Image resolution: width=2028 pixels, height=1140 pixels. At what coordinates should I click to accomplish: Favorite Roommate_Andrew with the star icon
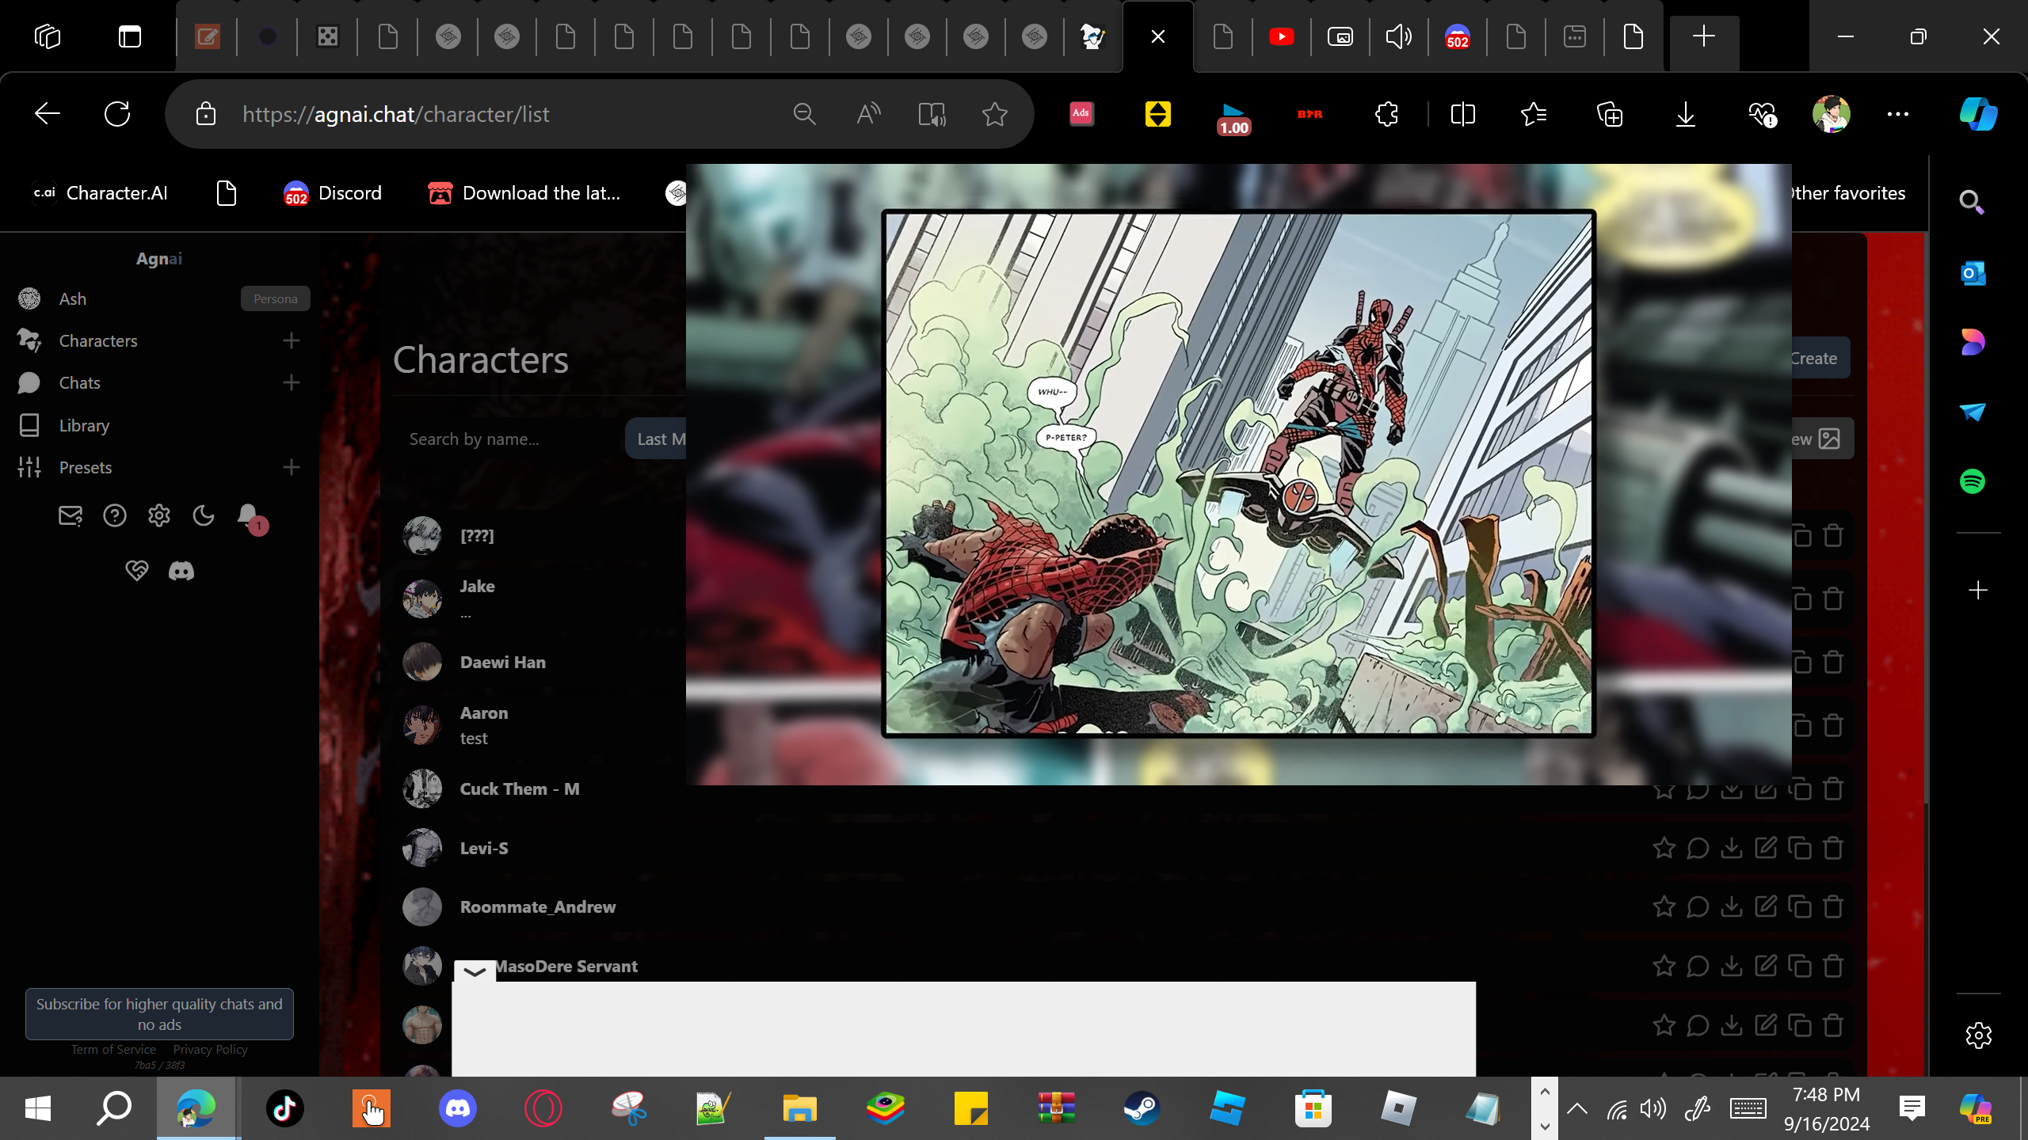1664,906
